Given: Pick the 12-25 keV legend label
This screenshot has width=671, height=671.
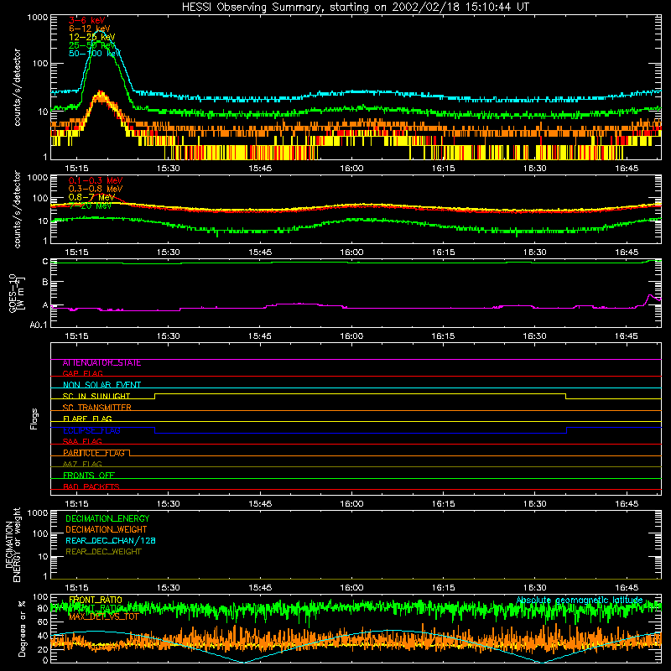Looking at the screenshot, I should click(x=91, y=37).
